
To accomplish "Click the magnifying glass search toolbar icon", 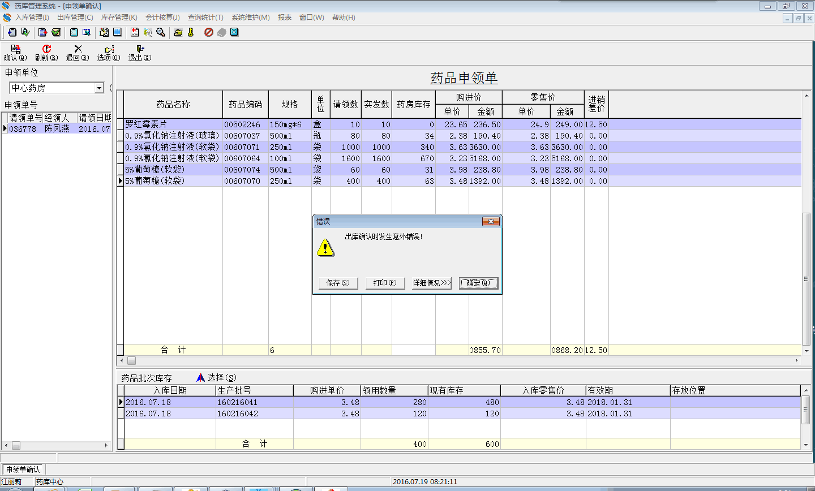I will tap(161, 32).
